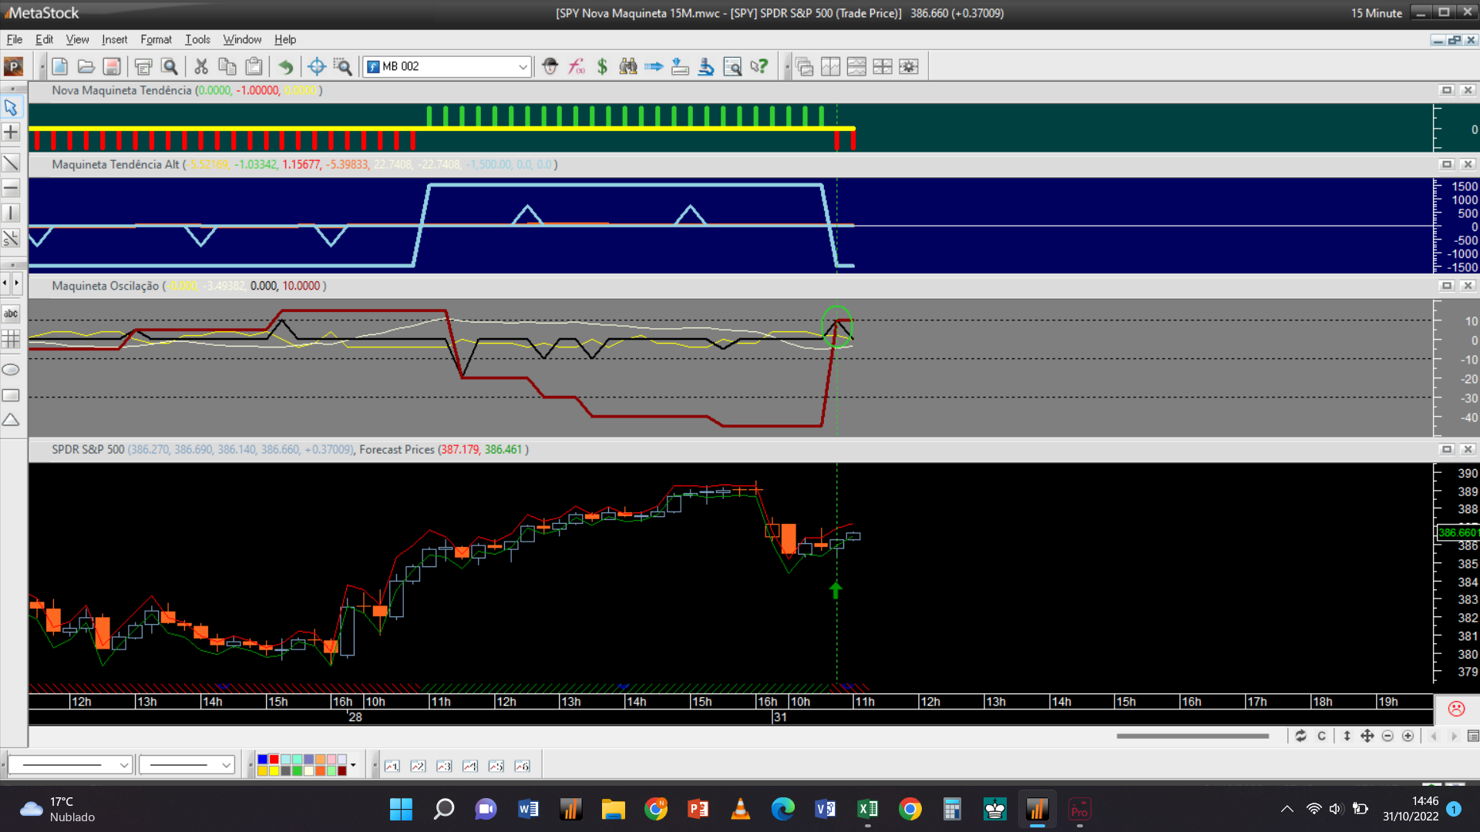Pick the red color swatch

coord(274,760)
